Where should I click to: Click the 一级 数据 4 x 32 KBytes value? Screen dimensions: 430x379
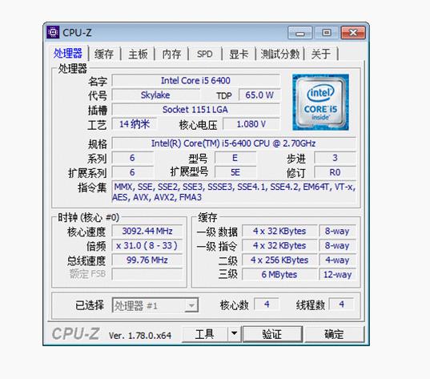pos(279,231)
